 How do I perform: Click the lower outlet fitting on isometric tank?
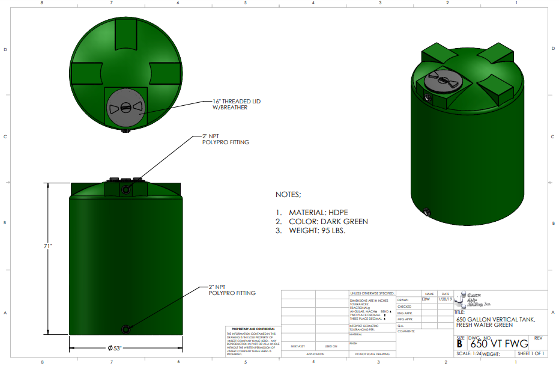coord(427,212)
